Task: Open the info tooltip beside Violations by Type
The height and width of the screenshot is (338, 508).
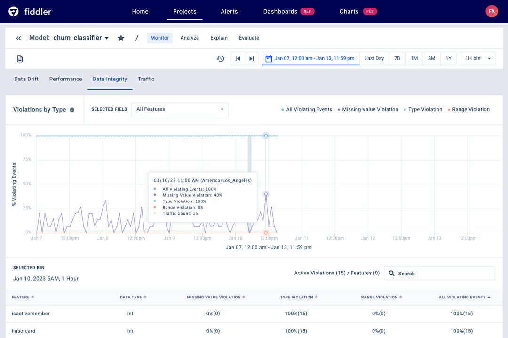Action: (x=71, y=109)
